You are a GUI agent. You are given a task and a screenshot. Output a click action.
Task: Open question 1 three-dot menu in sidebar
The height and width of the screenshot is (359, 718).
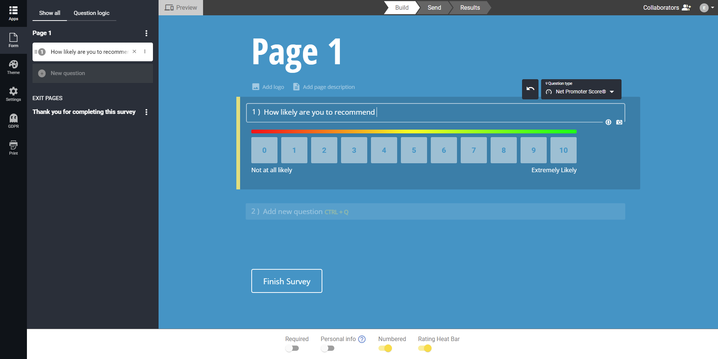tap(145, 52)
